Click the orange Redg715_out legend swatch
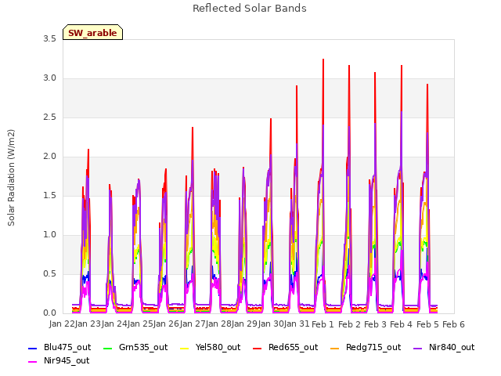Viewport: 501px width, 376px height. (334, 348)
